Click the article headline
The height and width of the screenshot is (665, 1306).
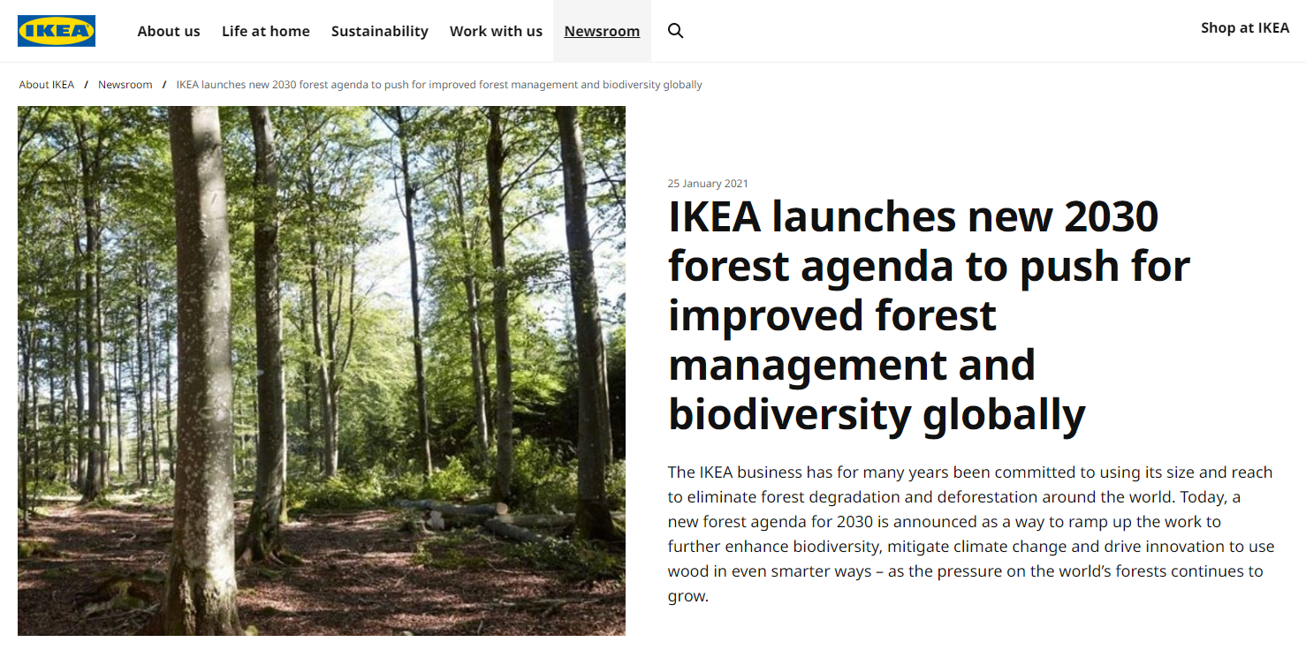pos(929,315)
